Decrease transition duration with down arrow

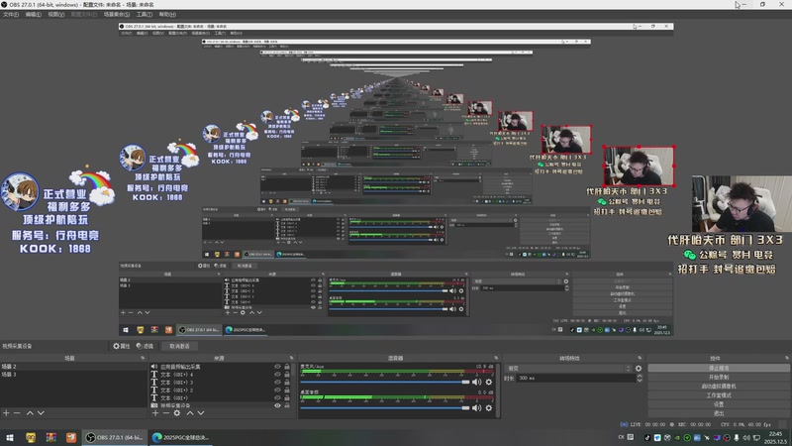[x=640, y=381]
